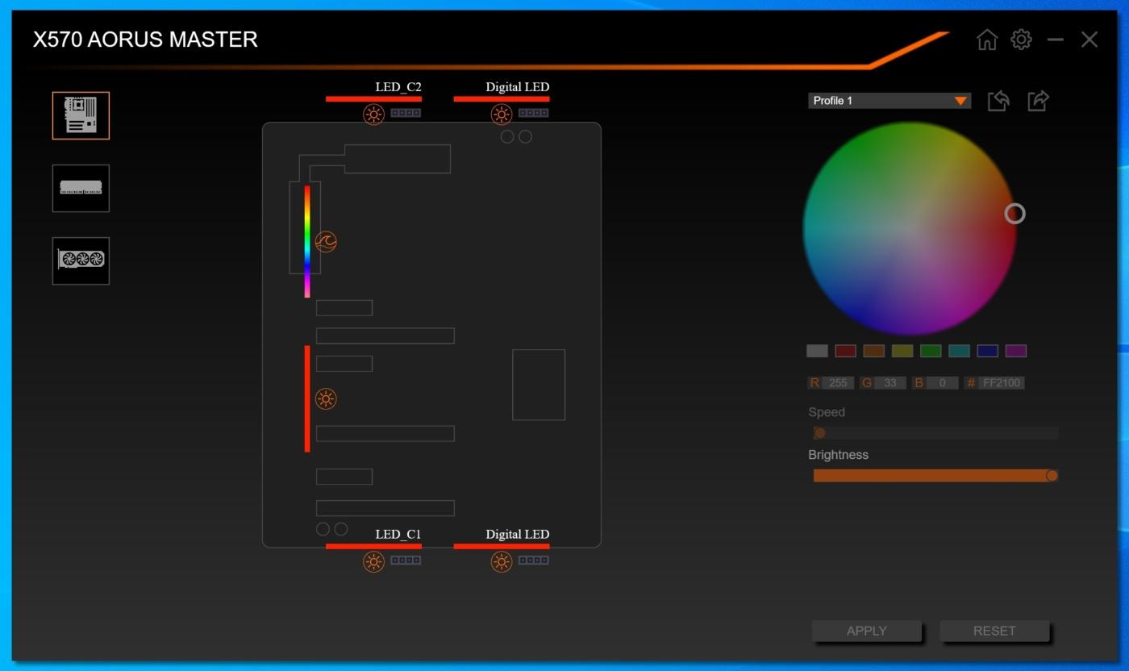
Task: Click the red LED_C1 bar
Action: [x=373, y=546]
